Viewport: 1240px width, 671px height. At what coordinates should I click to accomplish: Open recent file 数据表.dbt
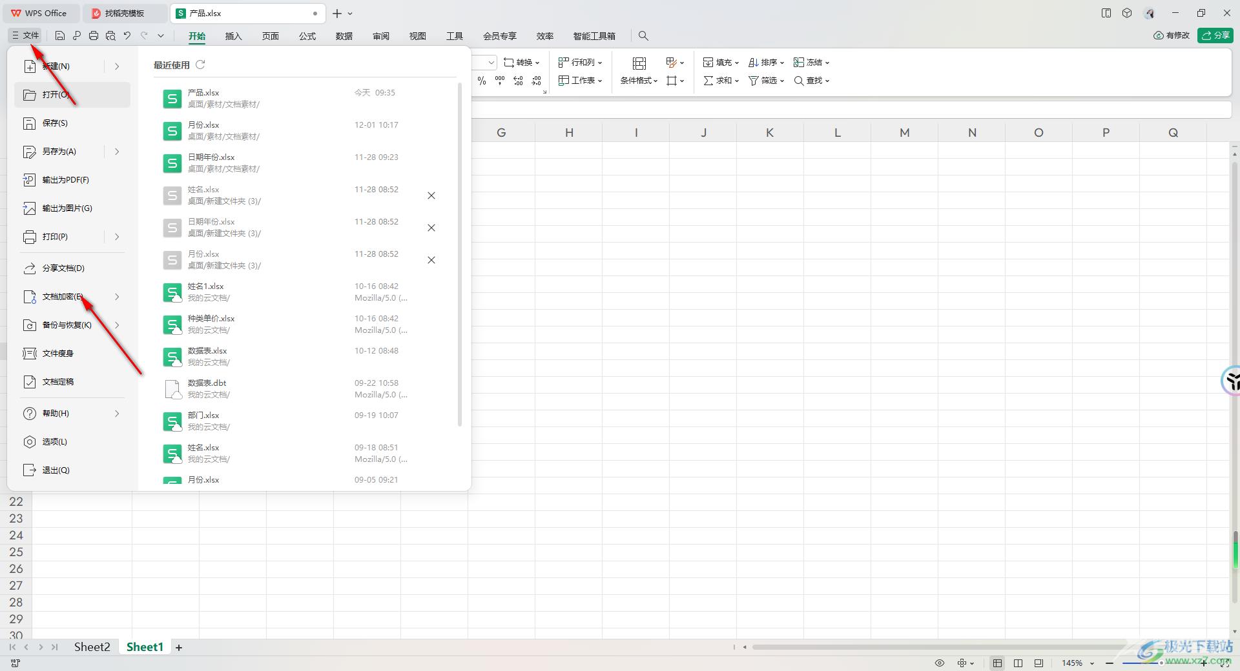(304, 389)
